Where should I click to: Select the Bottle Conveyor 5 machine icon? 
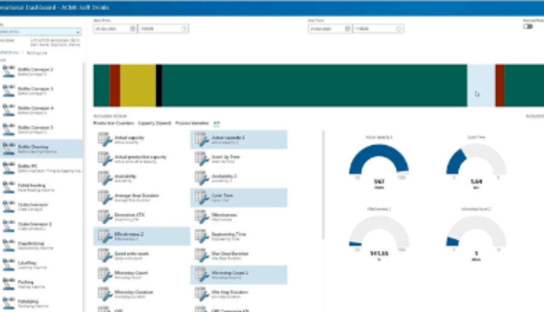click(8, 129)
